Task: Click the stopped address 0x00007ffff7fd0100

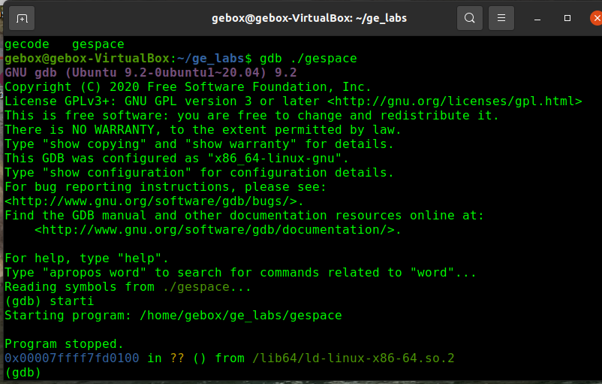Action: [x=71, y=358]
